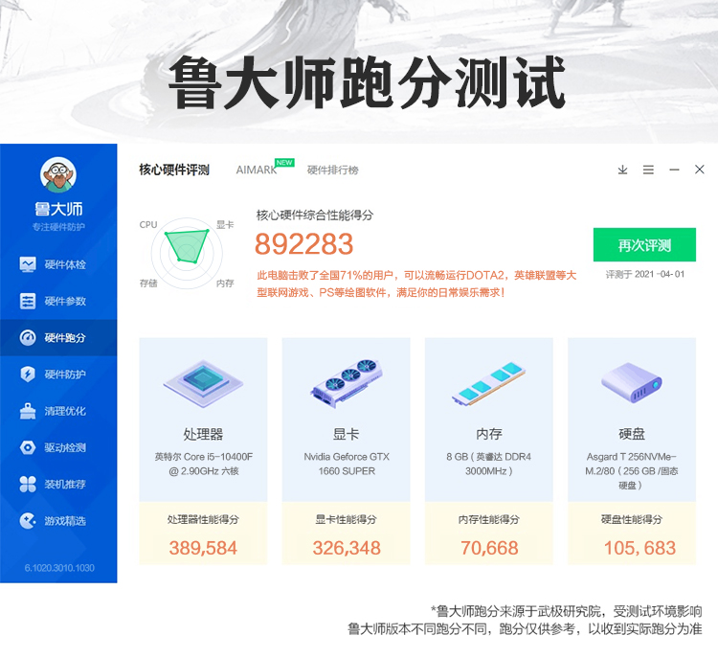This screenshot has width=718, height=658.
Task: Click the disk score 105,683
Action: [x=639, y=548]
